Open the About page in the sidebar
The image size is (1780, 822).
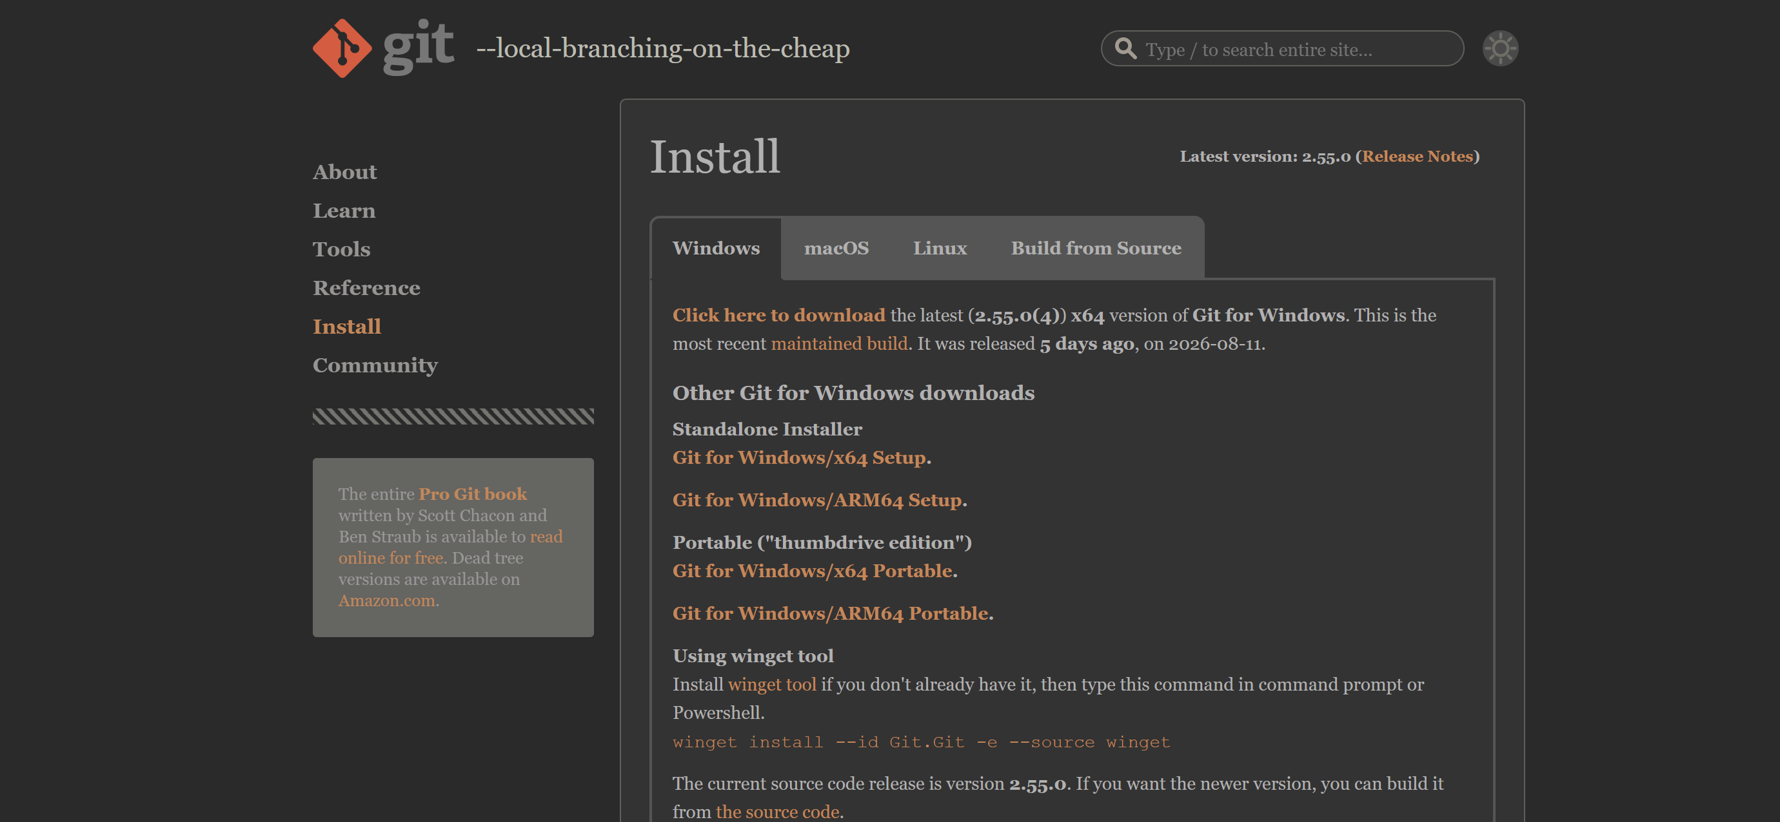coord(345,172)
